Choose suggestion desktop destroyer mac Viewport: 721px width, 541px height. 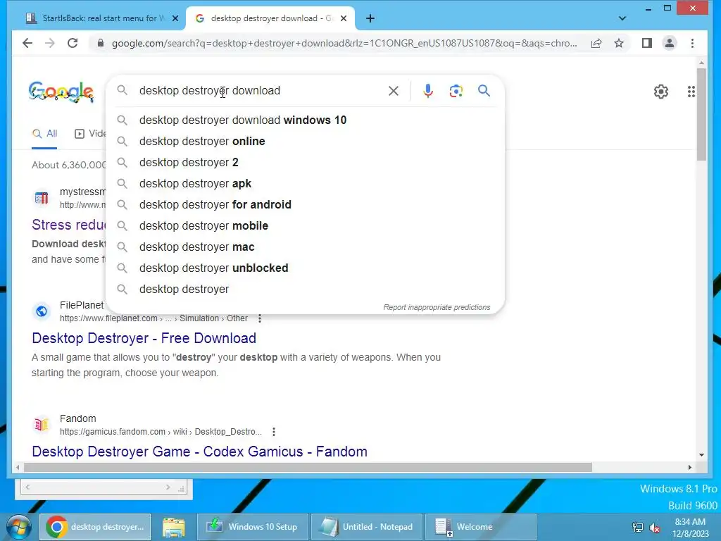(x=305, y=247)
